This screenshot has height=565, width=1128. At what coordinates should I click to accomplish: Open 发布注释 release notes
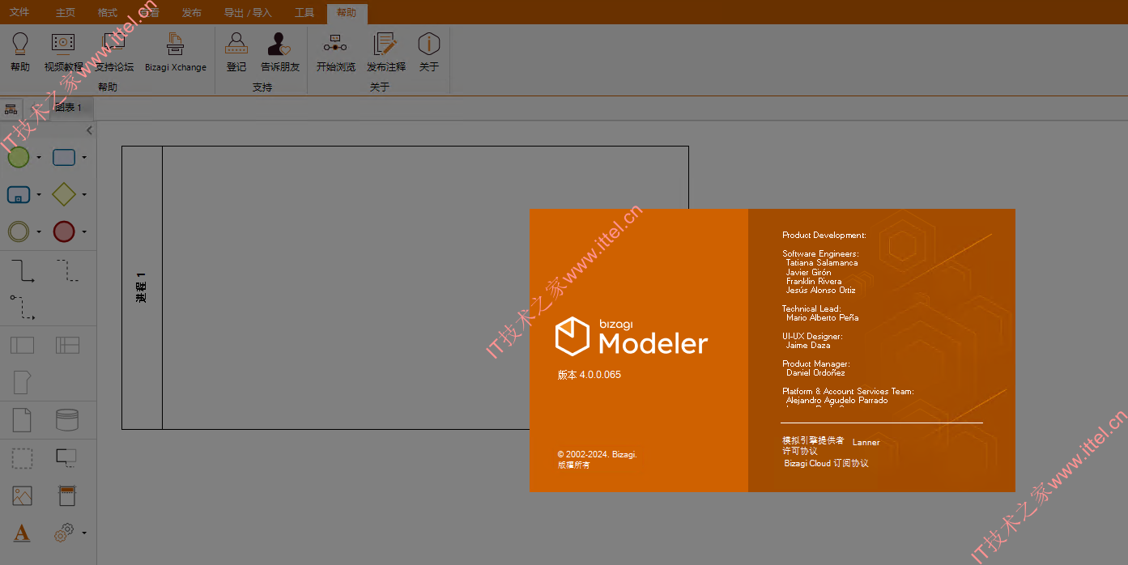point(385,52)
